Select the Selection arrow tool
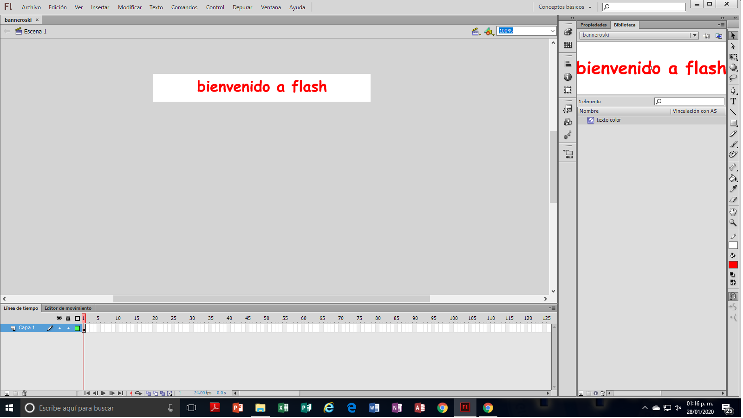The image size is (743, 418). 734,35
